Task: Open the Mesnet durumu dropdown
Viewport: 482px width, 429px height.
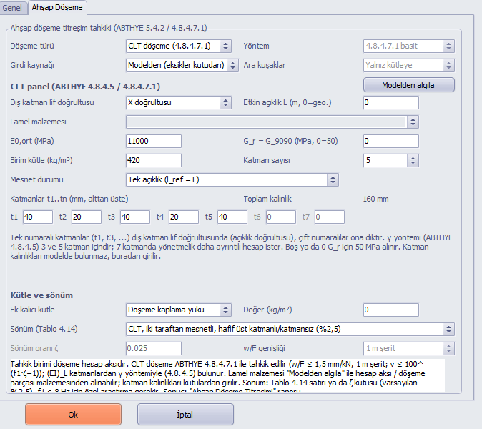Action: 232,179
